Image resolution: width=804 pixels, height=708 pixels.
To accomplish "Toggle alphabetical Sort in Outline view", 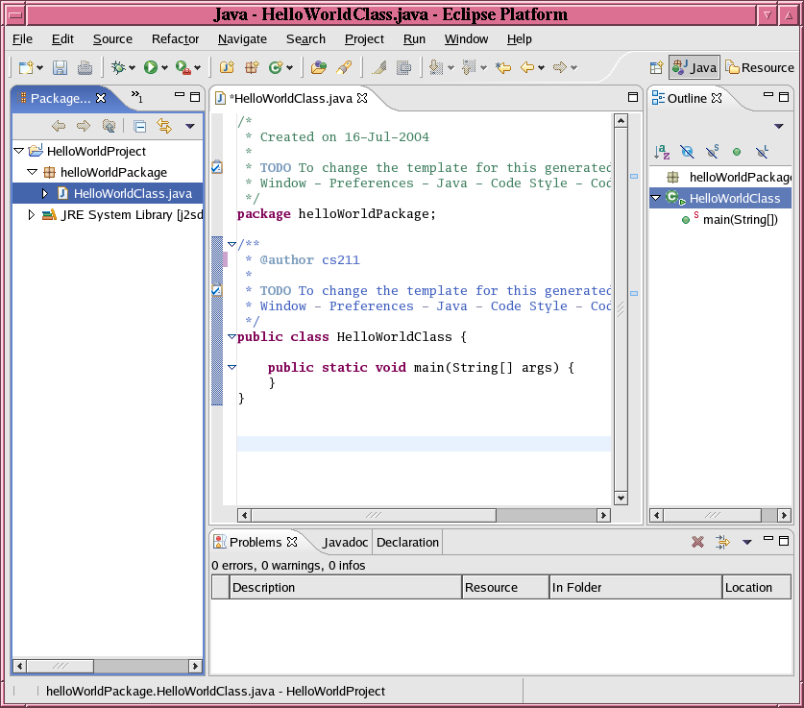I will point(662,152).
